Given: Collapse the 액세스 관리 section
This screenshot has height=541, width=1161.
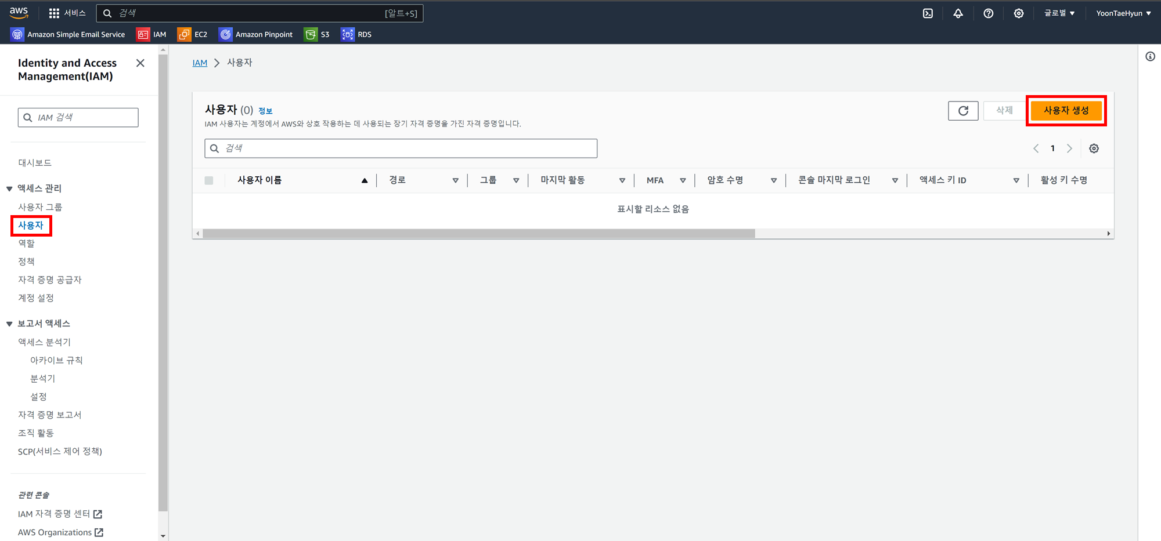Looking at the screenshot, I should (9, 188).
